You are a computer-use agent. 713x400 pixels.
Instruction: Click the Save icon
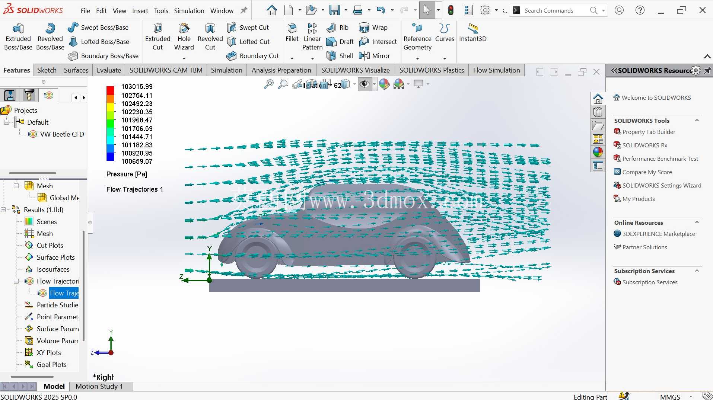[335, 10]
